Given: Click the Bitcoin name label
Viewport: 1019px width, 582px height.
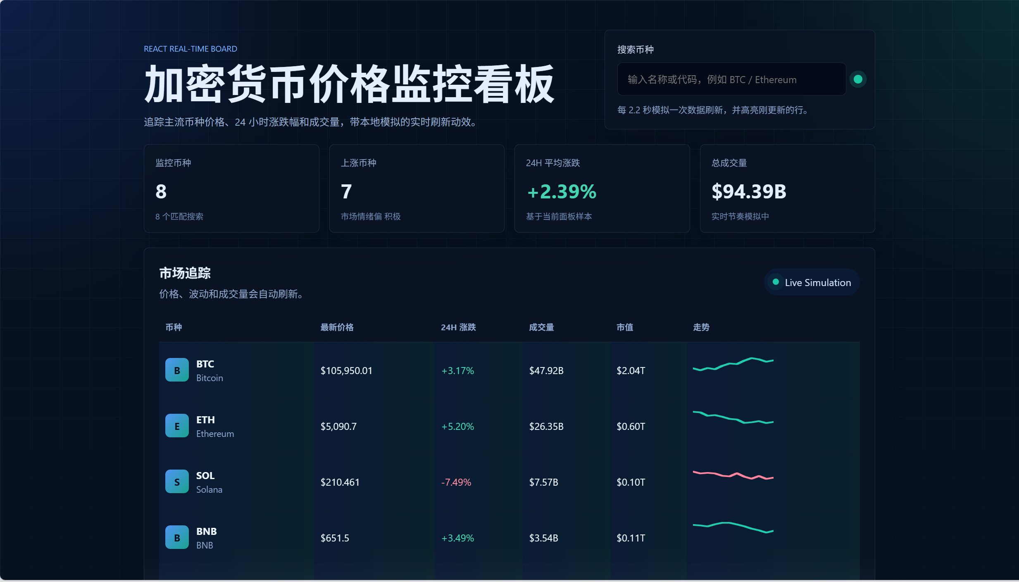Looking at the screenshot, I should coord(210,378).
